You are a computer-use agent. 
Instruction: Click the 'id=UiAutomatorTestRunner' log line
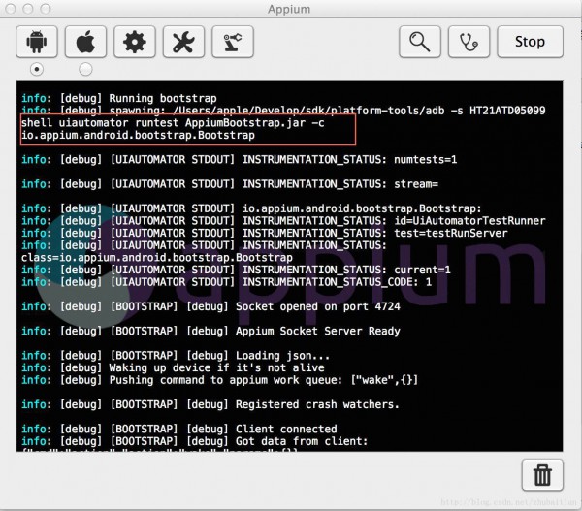pyautogui.click(x=283, y=221)
